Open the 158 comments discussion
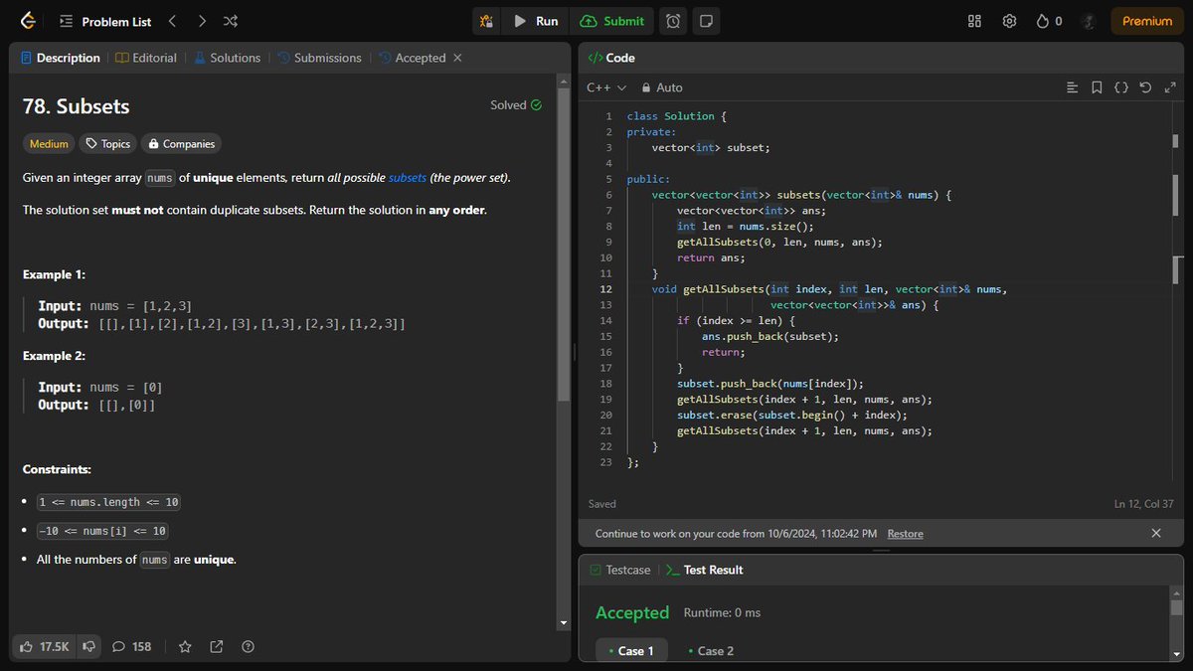 pyautogui.click(x=131, y=647)
